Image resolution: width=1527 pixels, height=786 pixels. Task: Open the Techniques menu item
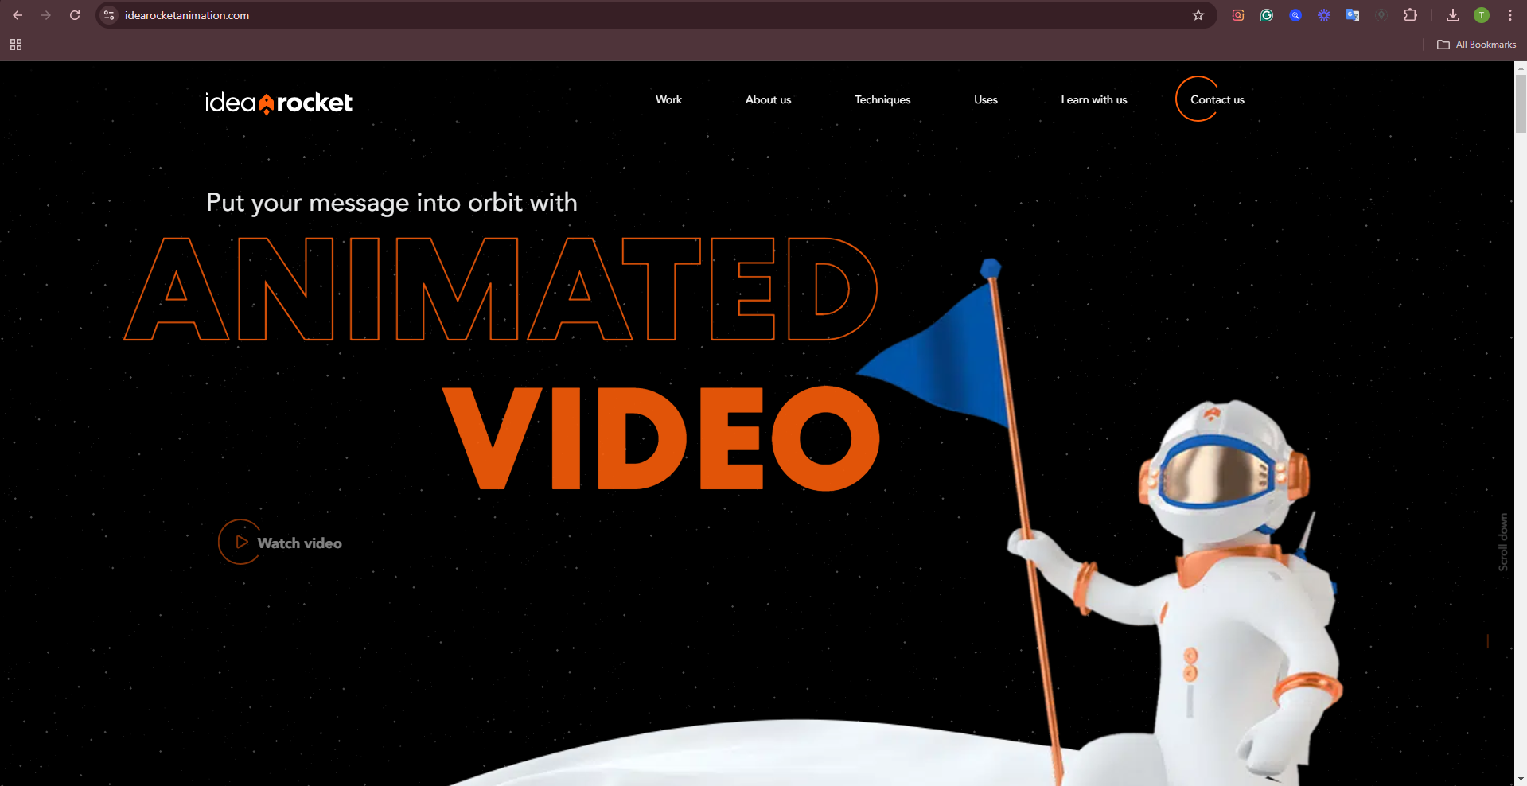pyautogui.click(x=882, y=99)
